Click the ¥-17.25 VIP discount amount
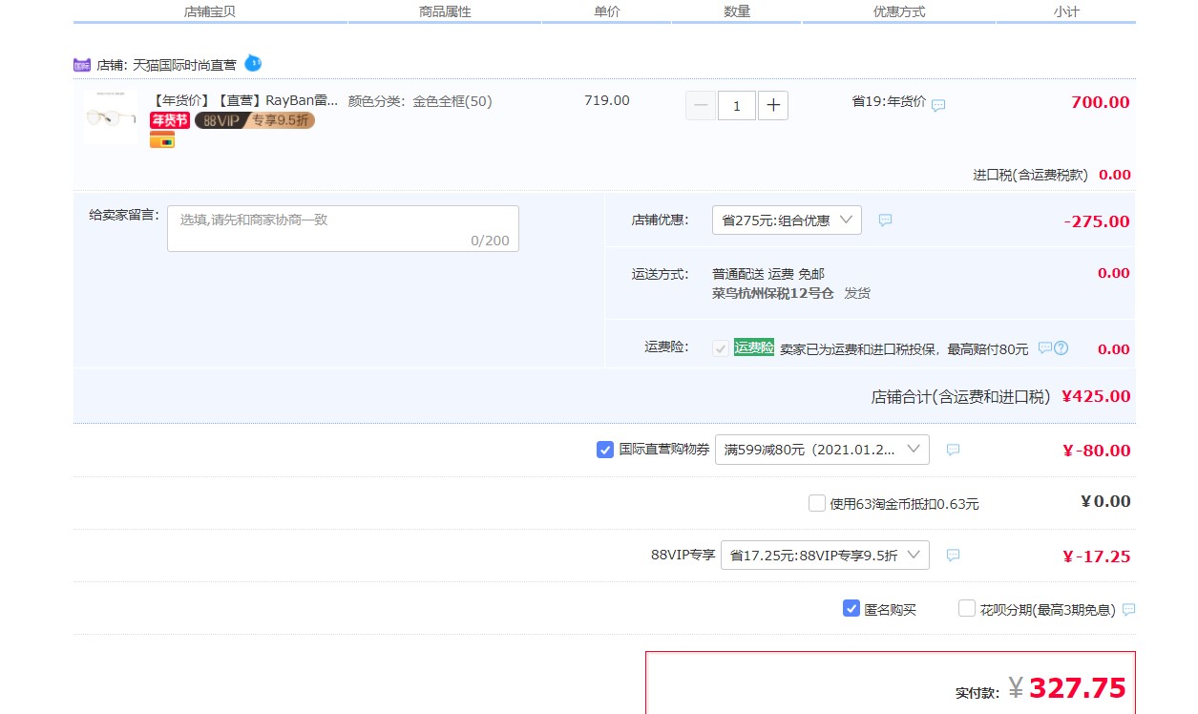This screenshot has width=1198, height=714. [x=1096, y=556]
